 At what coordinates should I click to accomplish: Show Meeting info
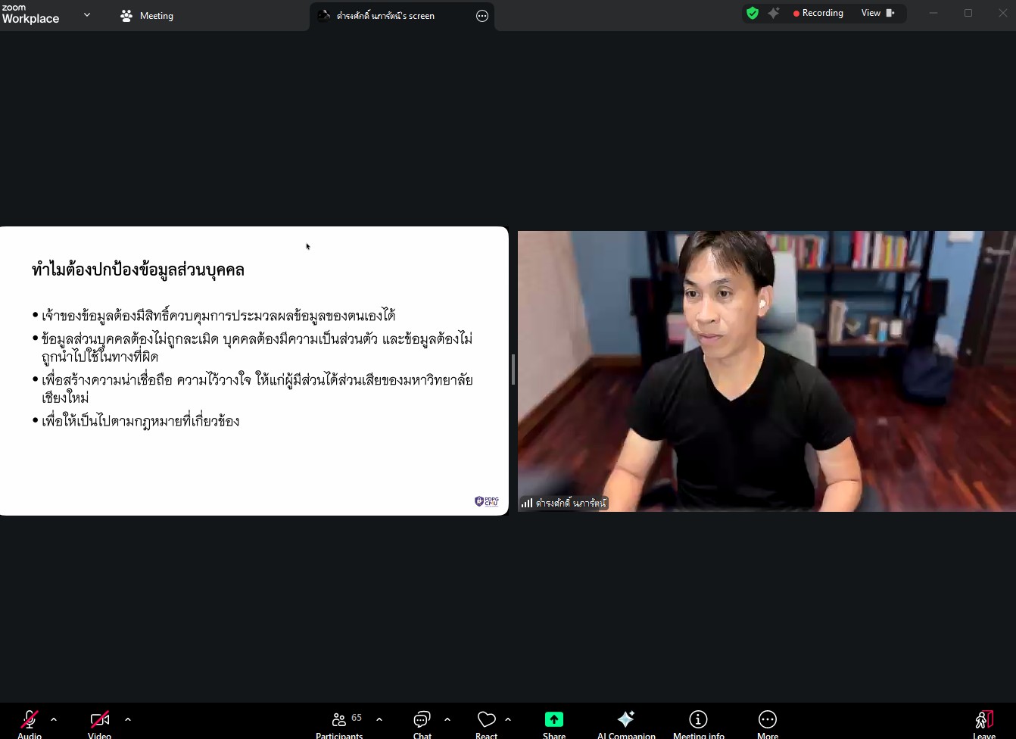pos(698,721)
